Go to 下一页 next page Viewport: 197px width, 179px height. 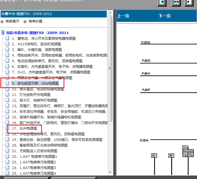164,16
